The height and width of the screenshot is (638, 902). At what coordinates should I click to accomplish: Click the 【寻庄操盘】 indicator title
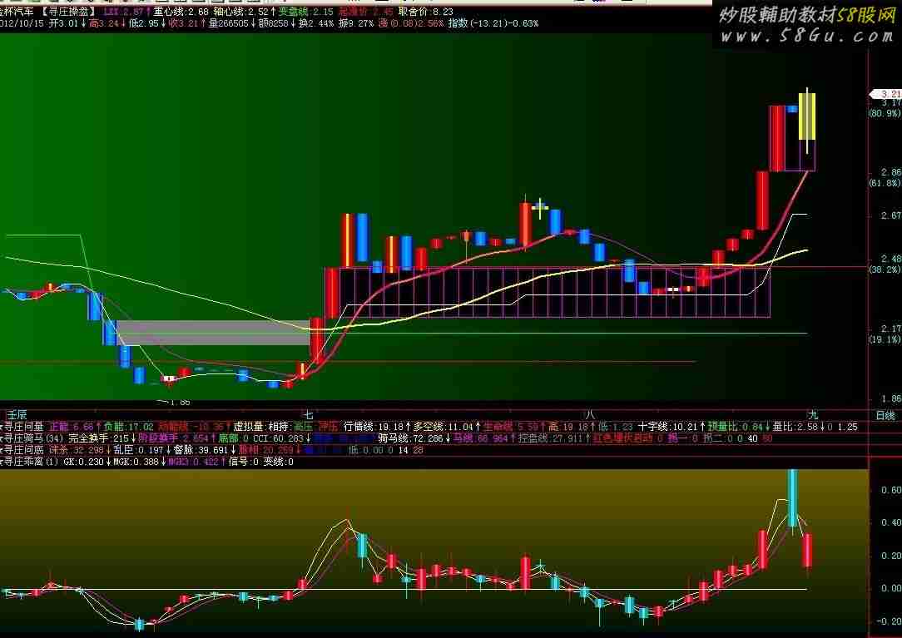(x=68, y=12)
